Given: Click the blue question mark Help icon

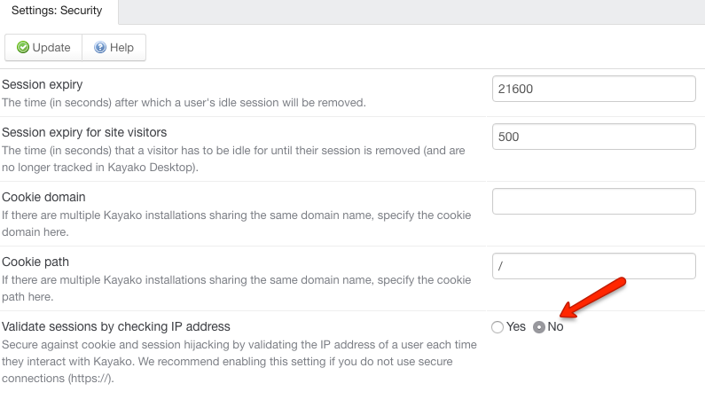Looking at the screenshot, I should (100, 47).
